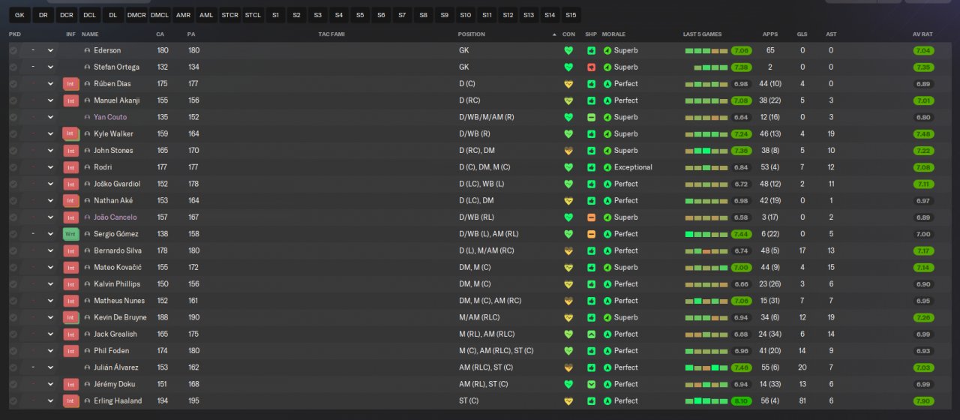Click Ederson's Superb morale icon

606,51
